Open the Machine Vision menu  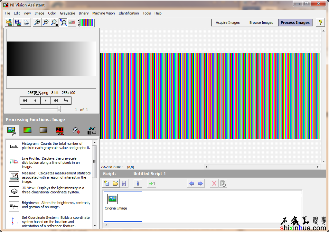pos(103,13)
